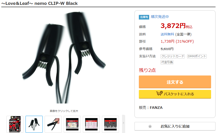
Task: Select the product package box thumbnail
Action: pos(15,124)
